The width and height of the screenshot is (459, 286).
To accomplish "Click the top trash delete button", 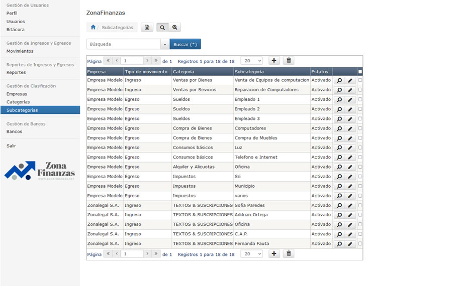I will pos(289,61).
